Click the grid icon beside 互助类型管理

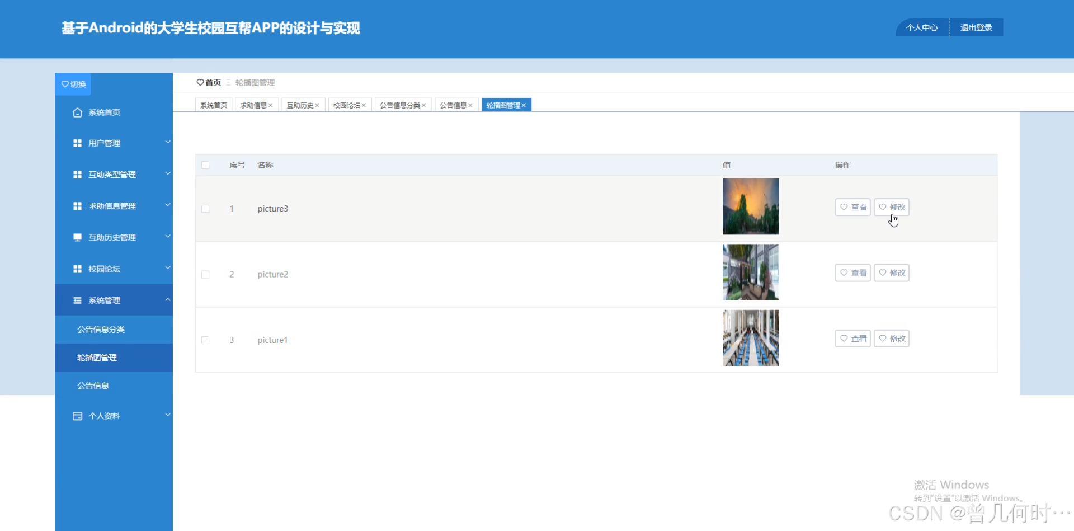[x=77, y=175]
